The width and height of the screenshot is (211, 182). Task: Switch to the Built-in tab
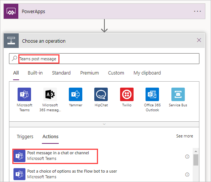[35, 73]
